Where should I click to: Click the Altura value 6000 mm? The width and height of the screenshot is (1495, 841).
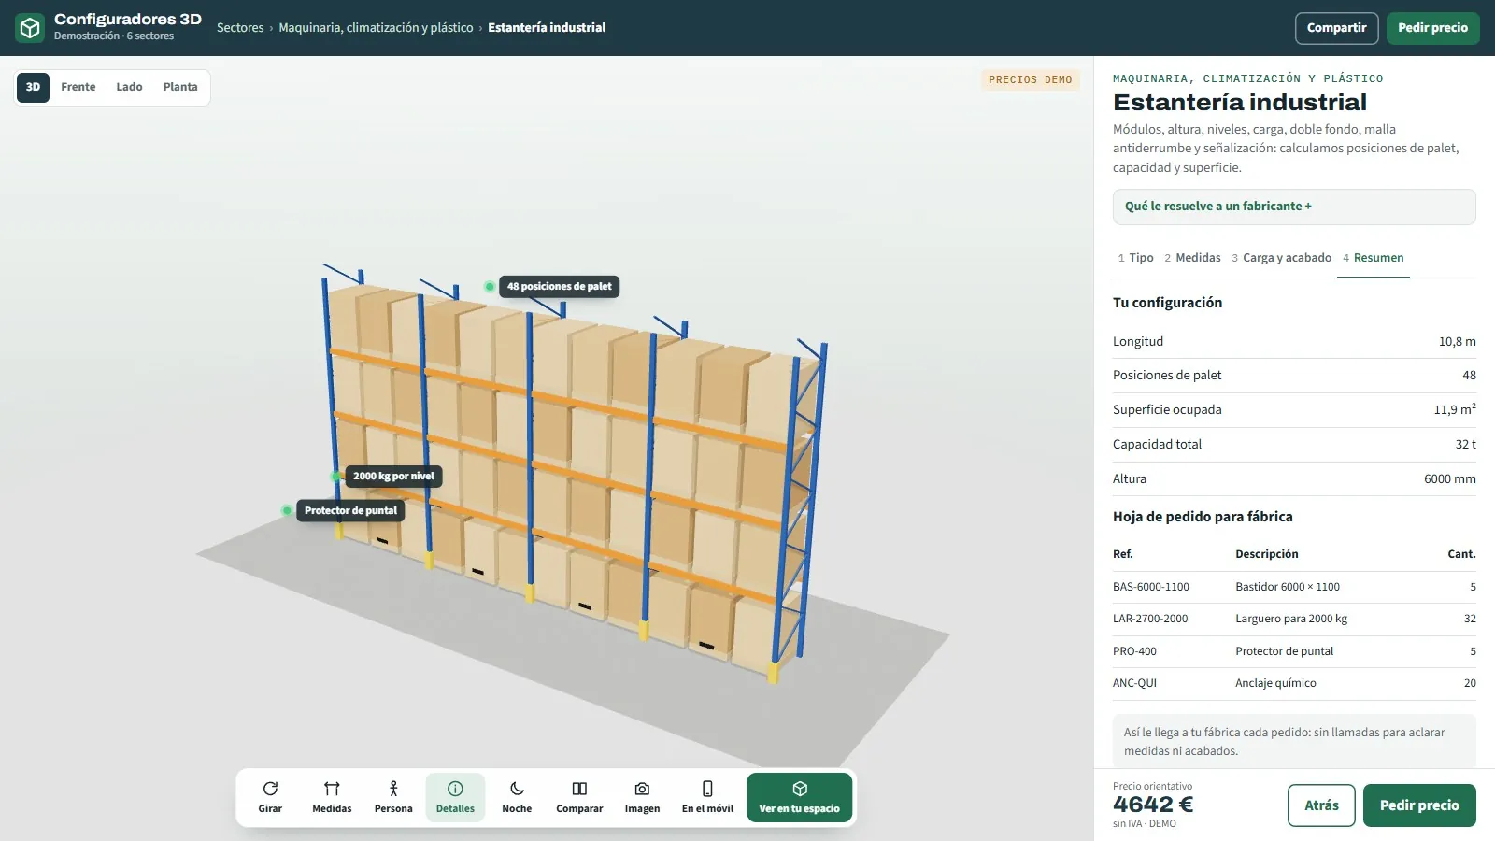pyautogui.click(x=1449, y=479)
